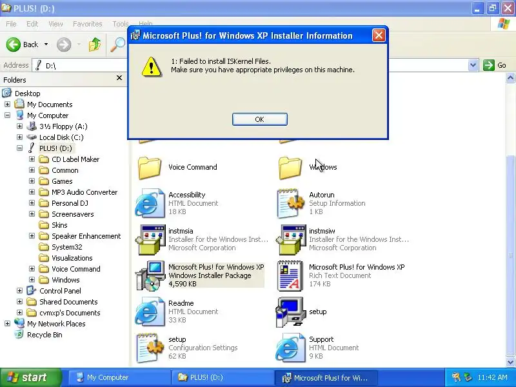The image size is (516, 387).
Task: Switch to PLUS! (D:) taskbar button
Action: (x=223, y=377)
